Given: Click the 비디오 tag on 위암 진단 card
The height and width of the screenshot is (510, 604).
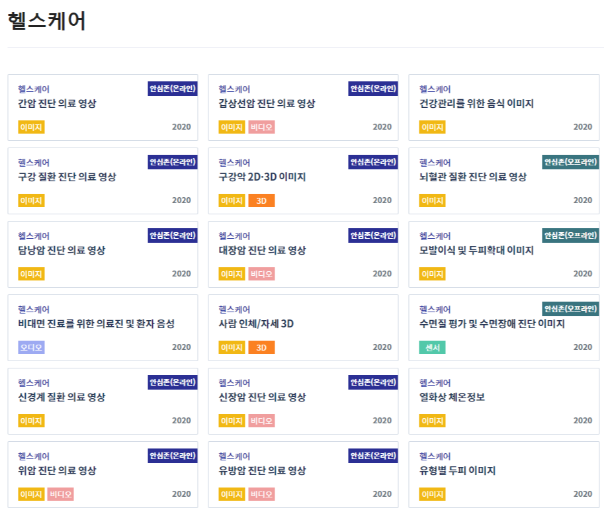Looking at the screenshot, I should (60, 494).
